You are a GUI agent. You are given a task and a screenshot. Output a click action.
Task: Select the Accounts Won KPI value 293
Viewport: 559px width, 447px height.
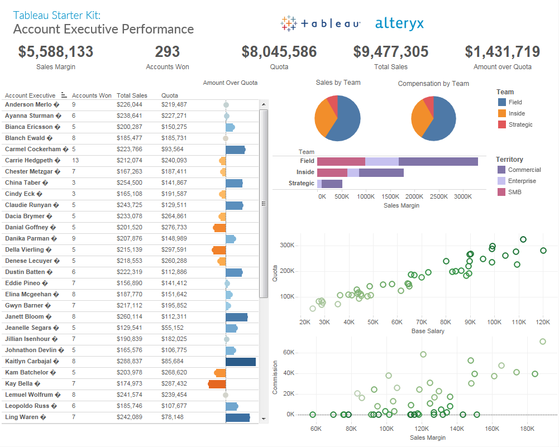pyautogui.click(x=167, y=51)
